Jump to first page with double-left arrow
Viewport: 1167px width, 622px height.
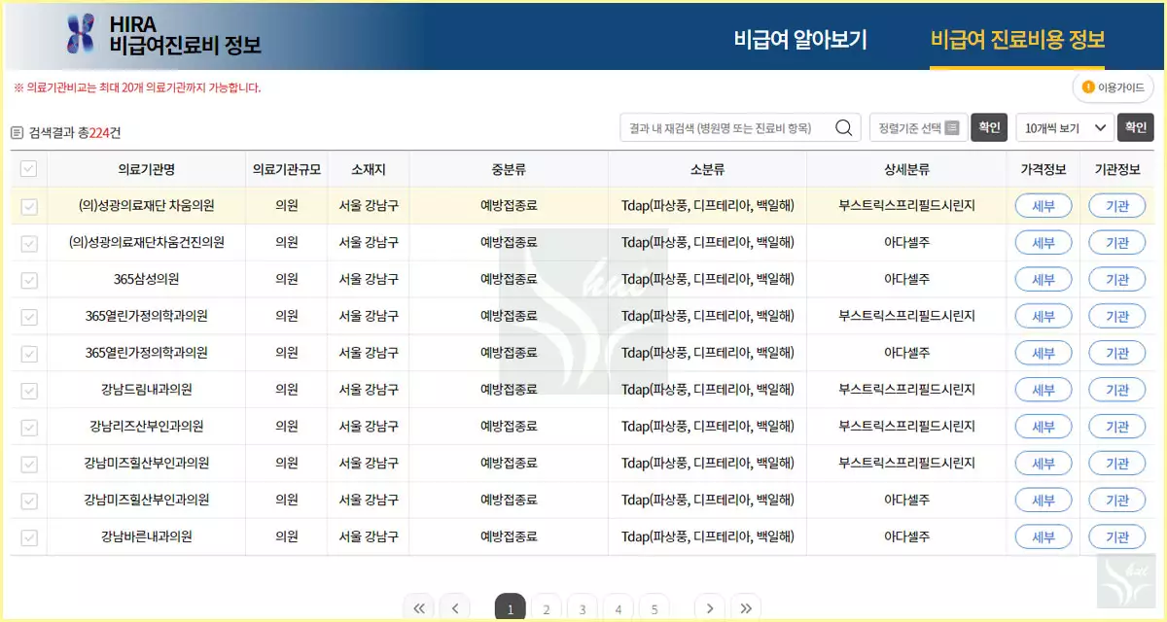pos(419,607)
